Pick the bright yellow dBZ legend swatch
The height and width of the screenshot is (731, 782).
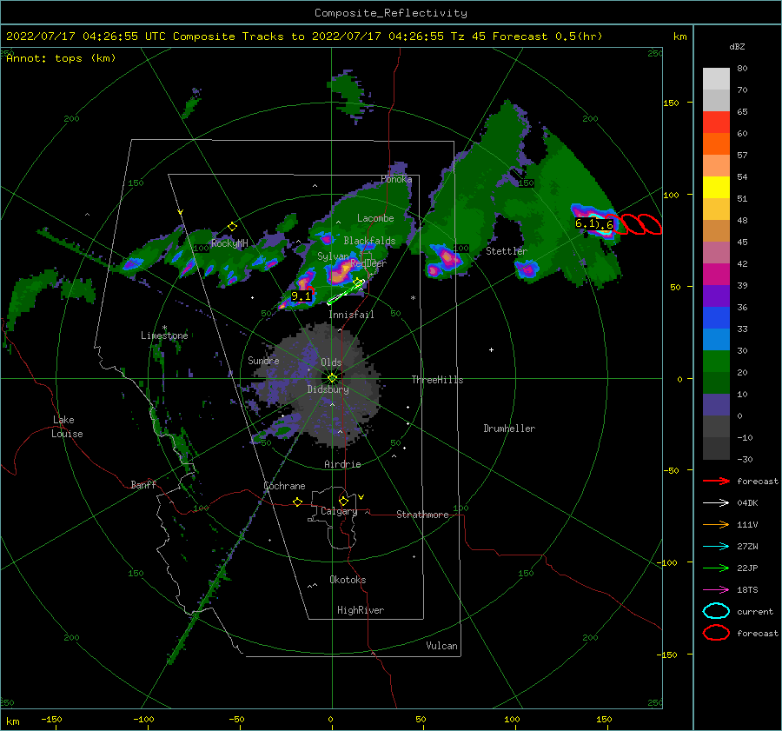[716, 187]
